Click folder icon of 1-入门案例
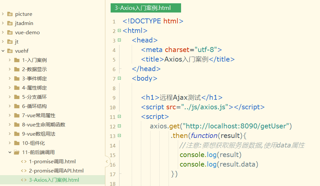The width and height of the screenshot is (320, 186). tap(17, 60)
